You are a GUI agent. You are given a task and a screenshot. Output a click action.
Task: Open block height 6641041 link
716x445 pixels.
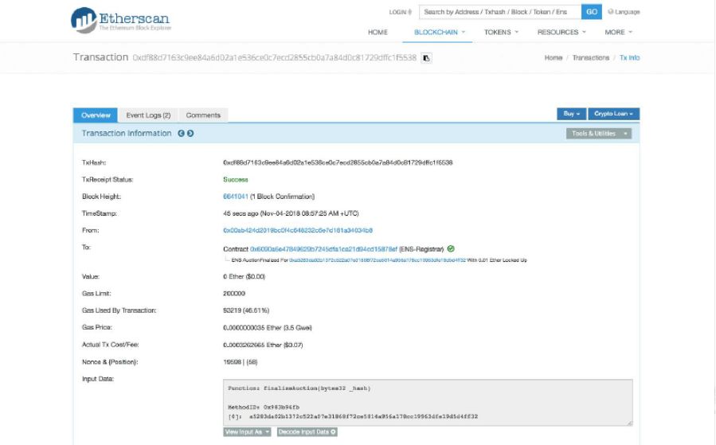(x=235, y=197)
